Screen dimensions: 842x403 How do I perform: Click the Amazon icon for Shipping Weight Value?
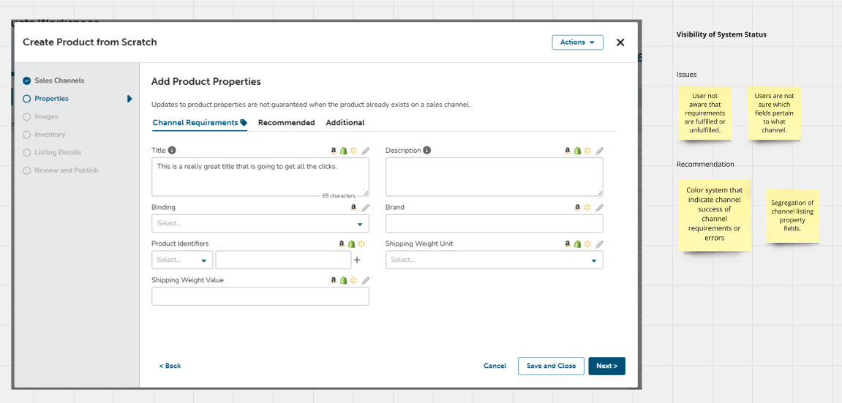coord(334,280)
